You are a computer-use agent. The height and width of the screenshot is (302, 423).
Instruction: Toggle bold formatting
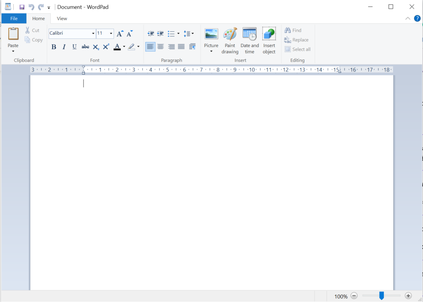pos(54,46)
